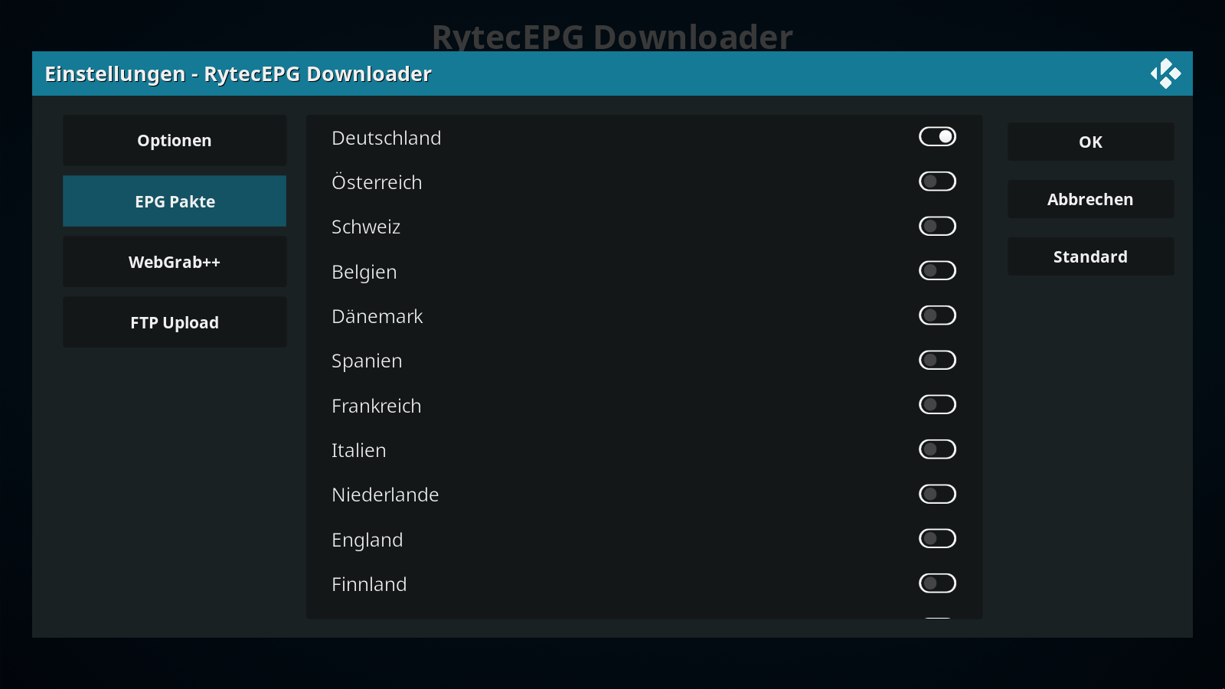This screenshot has height=689, width=1225.
Task: Switch on the Dänemark toggle
Action: [x=937, y=315]
